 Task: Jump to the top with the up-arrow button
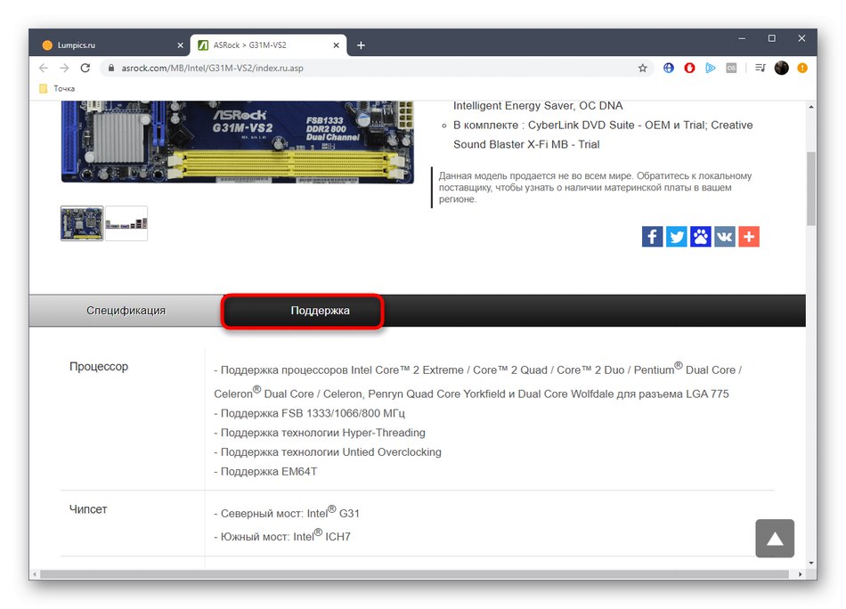[775, 539]
